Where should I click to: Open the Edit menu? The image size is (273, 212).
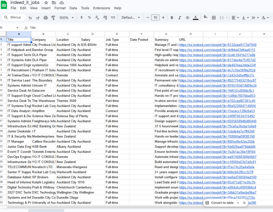[23, 8]
